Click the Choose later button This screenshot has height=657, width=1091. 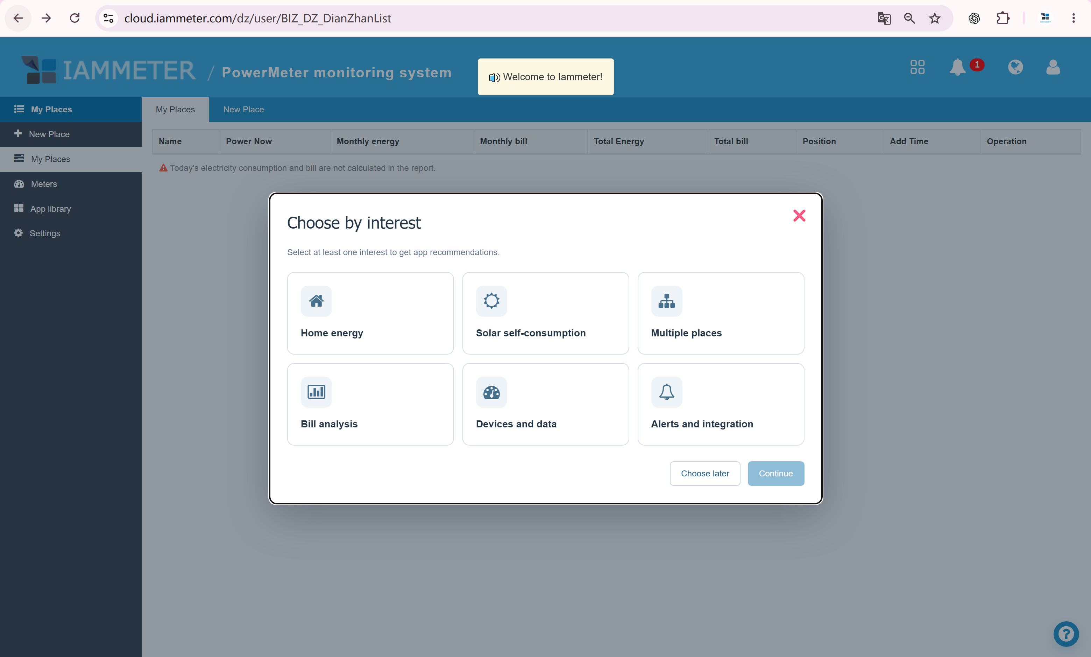[705, 473]
